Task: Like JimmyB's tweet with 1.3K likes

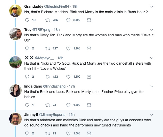Action: (68, 133)
